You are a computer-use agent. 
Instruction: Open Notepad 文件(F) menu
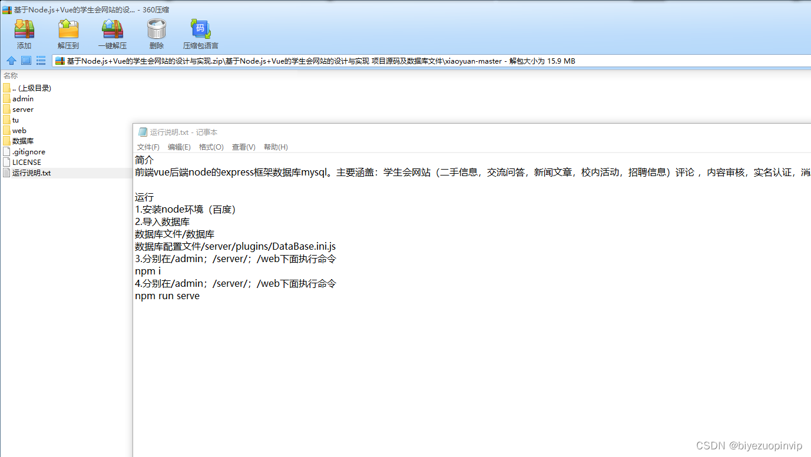(x=148, y=147)
